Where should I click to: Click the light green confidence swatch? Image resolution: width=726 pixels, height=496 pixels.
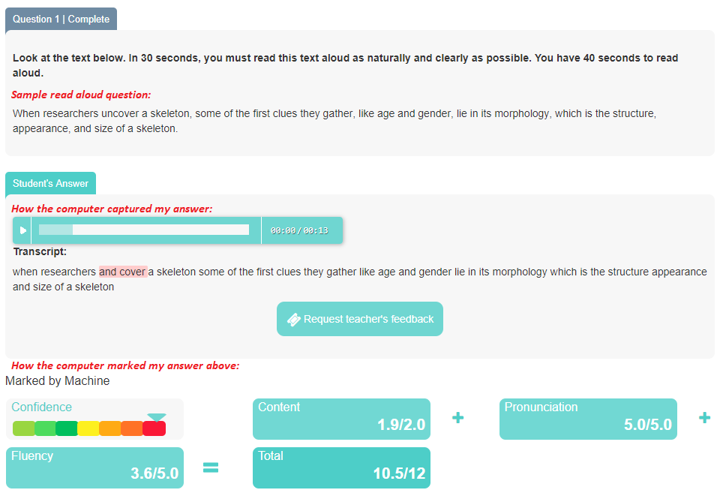click(x=23, y=428)
